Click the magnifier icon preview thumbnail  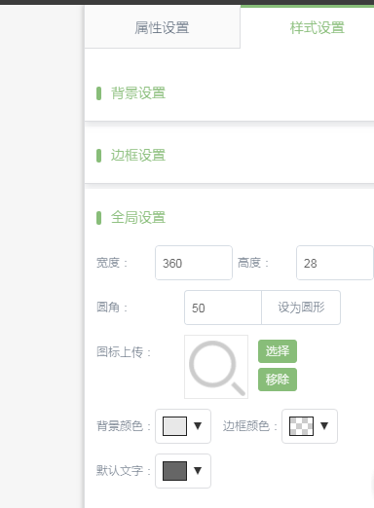pos(216,367)
